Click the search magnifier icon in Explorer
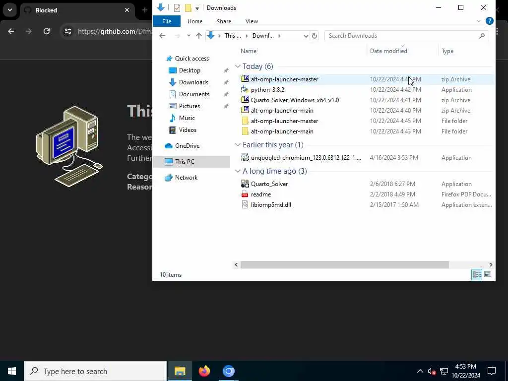Viewport: 508px width, 381px height. pyautogui.click(x=482, y=36)
